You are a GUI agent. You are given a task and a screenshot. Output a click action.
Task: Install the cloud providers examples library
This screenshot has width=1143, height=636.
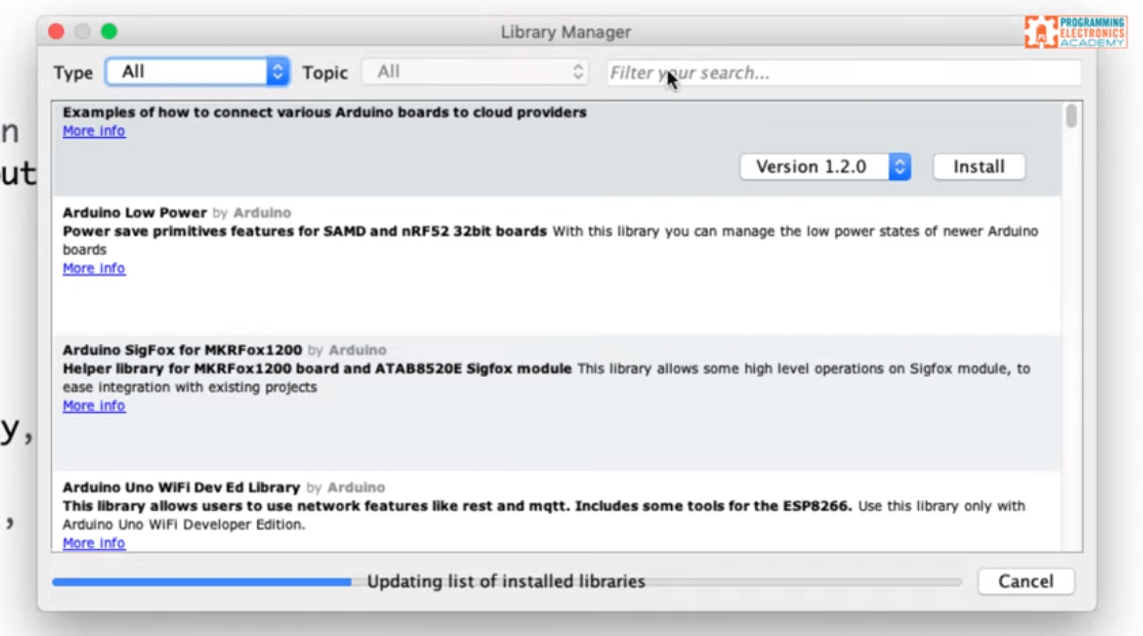[x=979, y=167]
